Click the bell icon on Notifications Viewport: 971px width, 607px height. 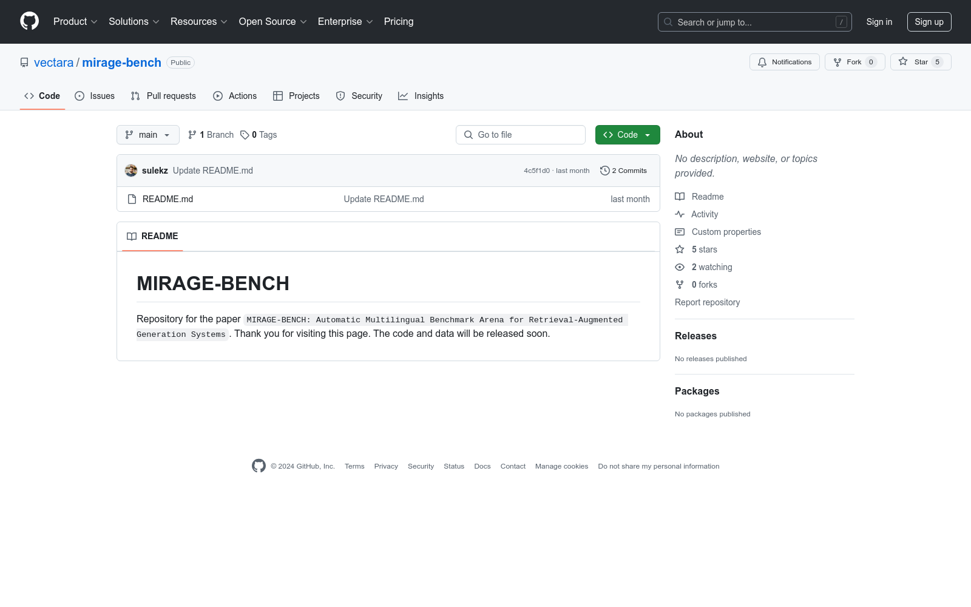pyautogui.click(x=762, y=62)
